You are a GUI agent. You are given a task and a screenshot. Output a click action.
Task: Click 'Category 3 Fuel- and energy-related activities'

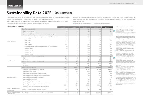click(35, 73)
